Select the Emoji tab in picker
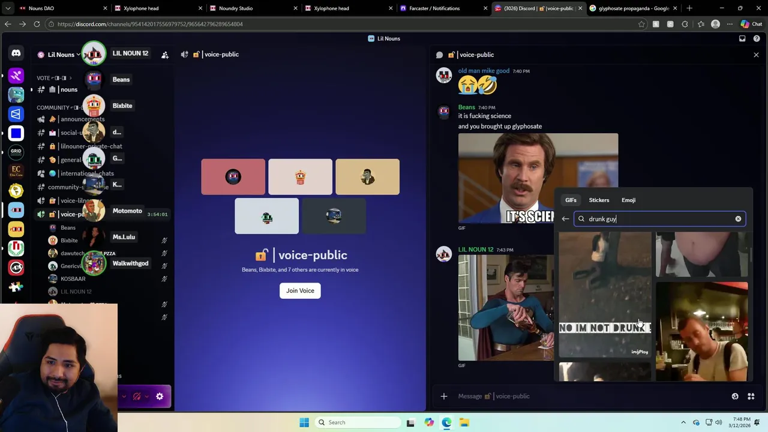768x432 pixels. click(x=628, y=200)
